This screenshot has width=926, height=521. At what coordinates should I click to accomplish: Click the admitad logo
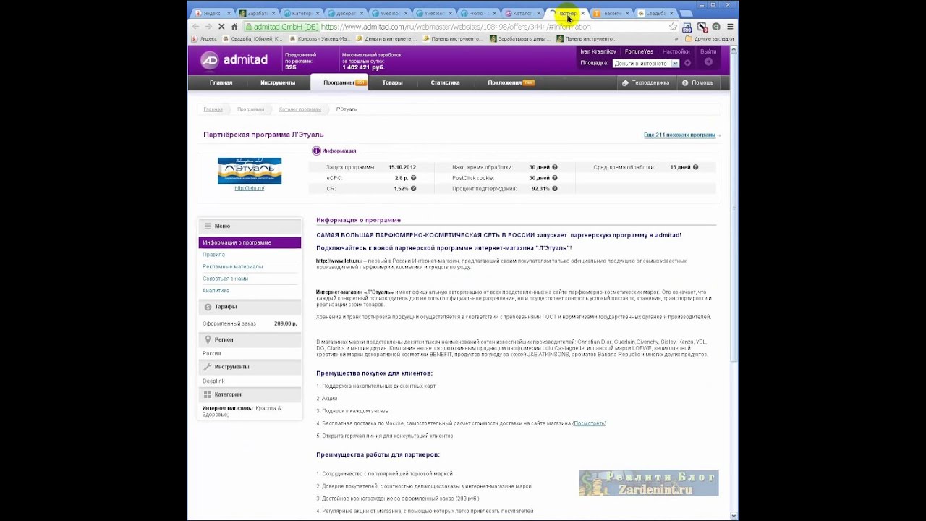234,60
